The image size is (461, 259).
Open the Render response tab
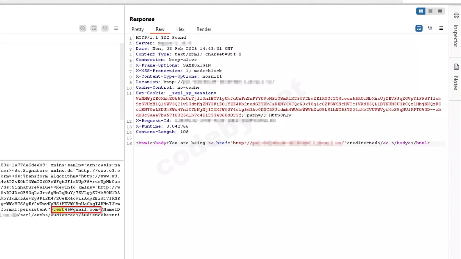click(204, 29)
